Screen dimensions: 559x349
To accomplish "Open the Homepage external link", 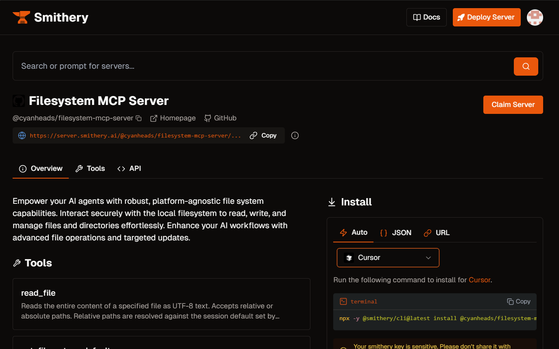I will [173, 118].
